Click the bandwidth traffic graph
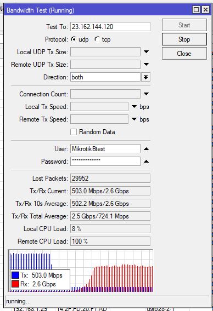 point(81,270)
